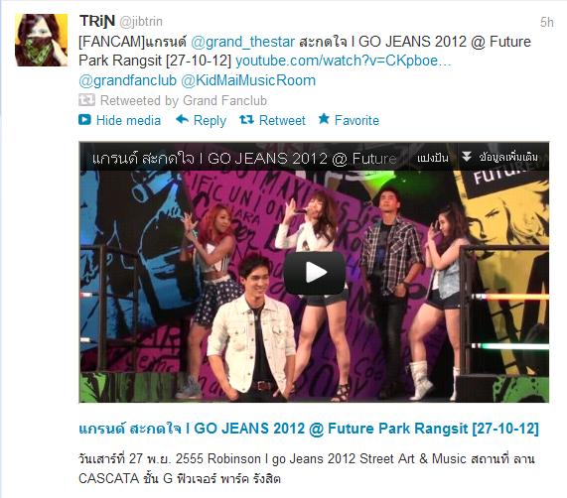Screen dimensions: 567x498
Task: Play the YouTube video
Action: (x=314, y=273)
